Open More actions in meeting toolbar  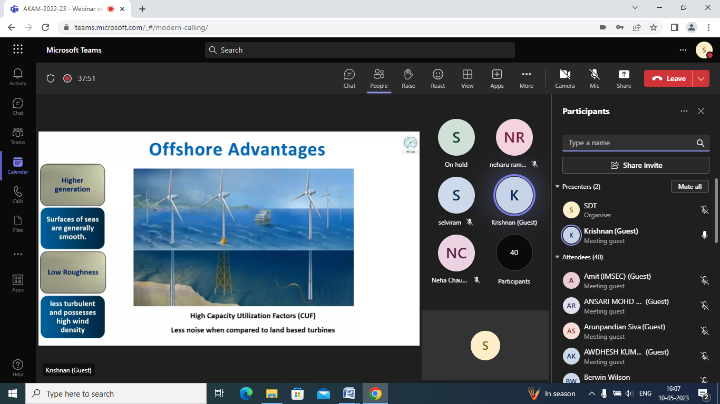point(526,78)
